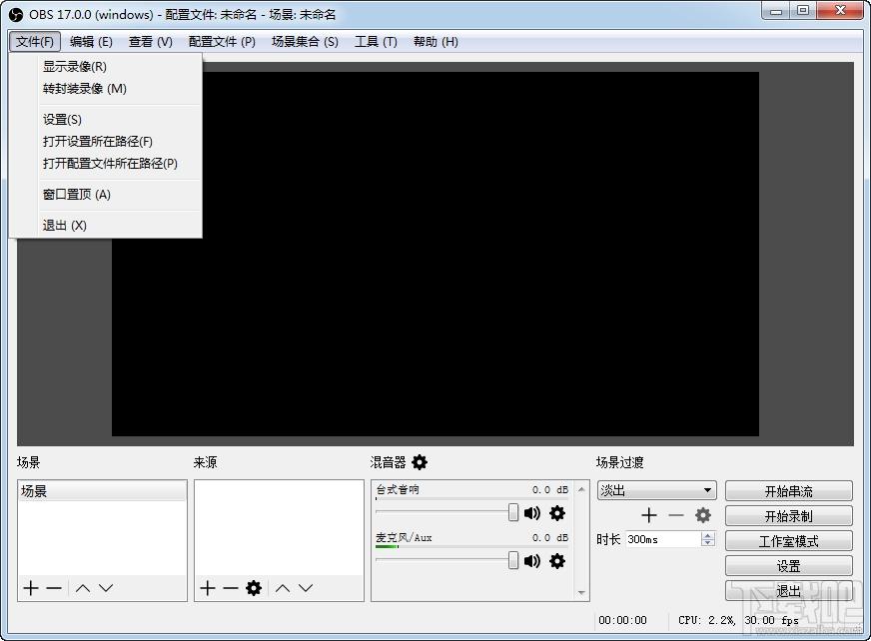Screen dimensions: 871x641
Task: Click the 工作室模式 button
Action: coord(789,541)
